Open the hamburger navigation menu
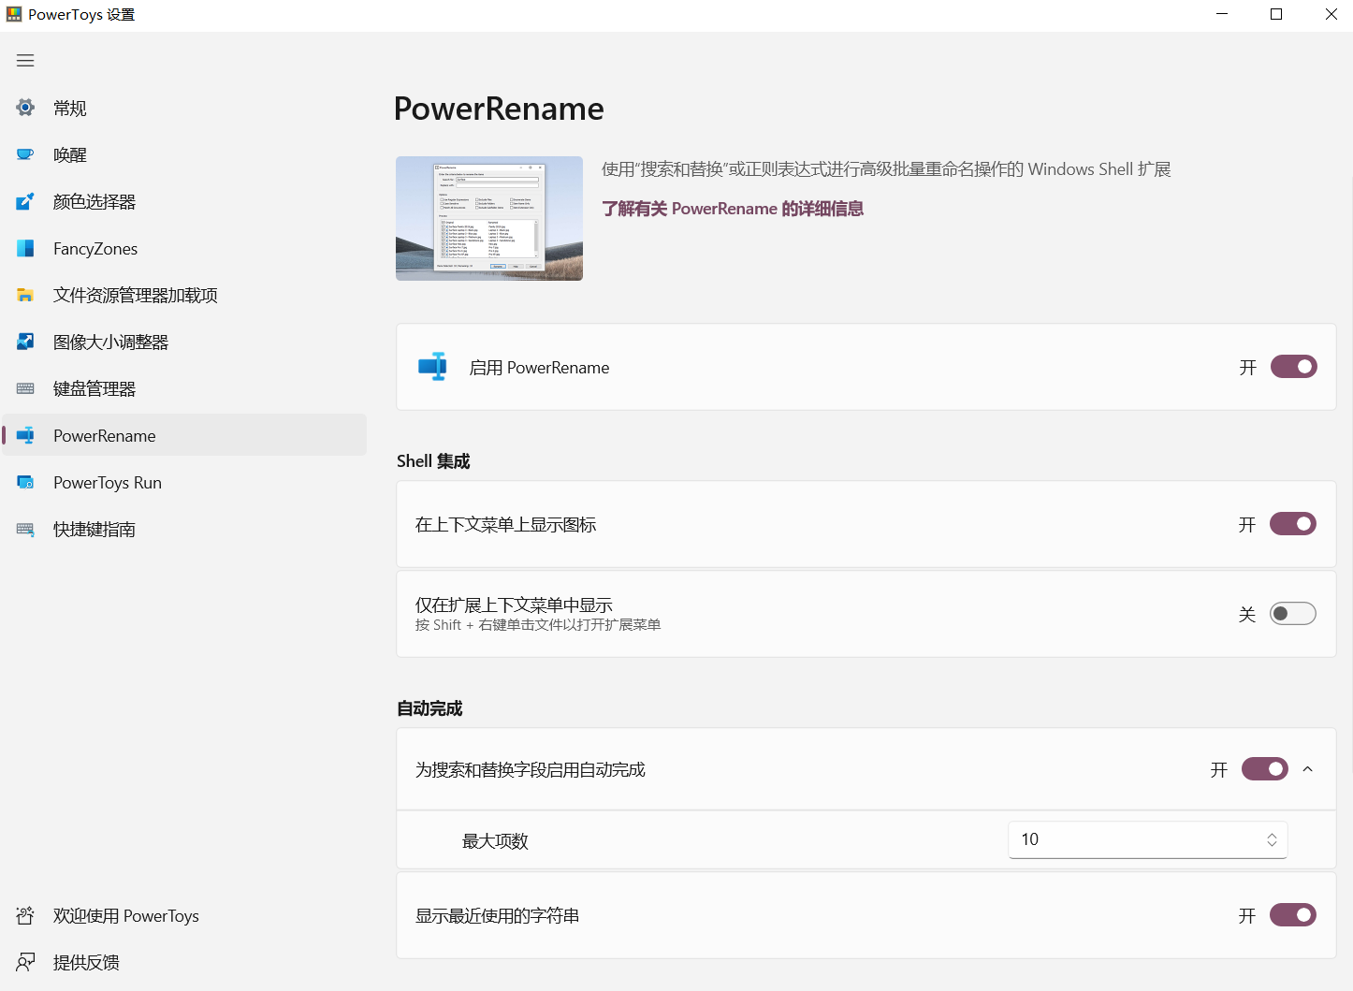 (x=25, y=61)
